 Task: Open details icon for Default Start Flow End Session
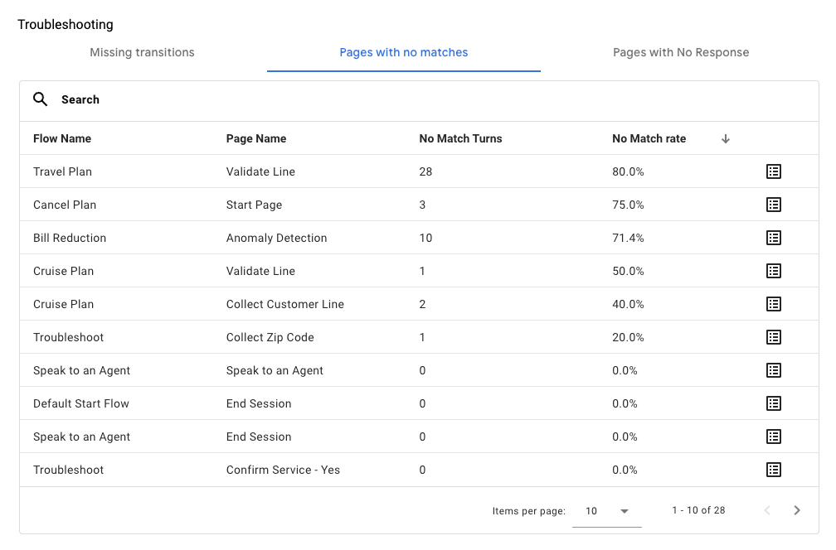pyautogui.click(x=774, y=403)
